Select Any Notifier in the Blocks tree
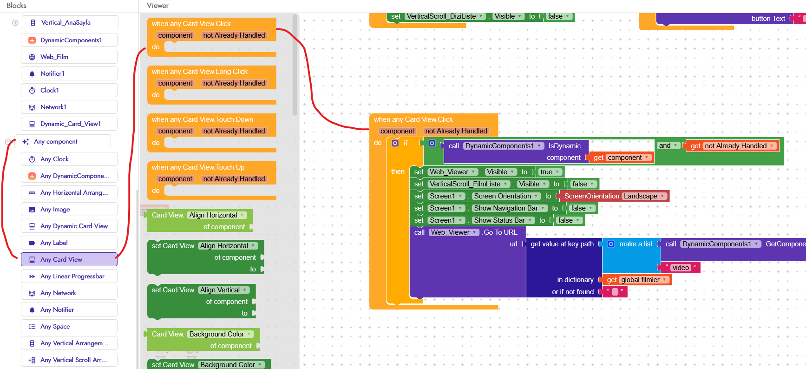Screen dimensions: 806x369 point(69,310)
